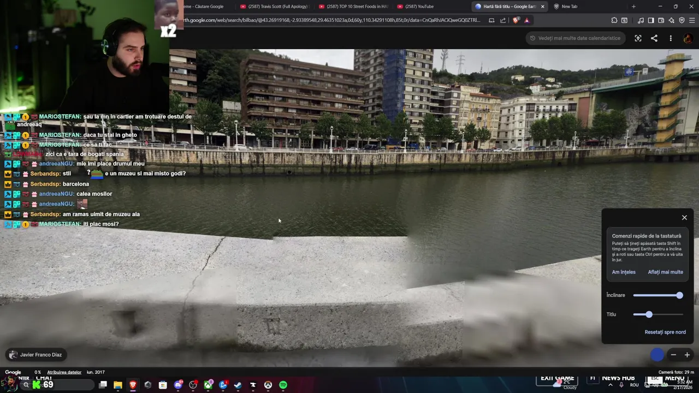Click the Am înțeles button
Screen dimensions: 699x393
pos(624,272)
